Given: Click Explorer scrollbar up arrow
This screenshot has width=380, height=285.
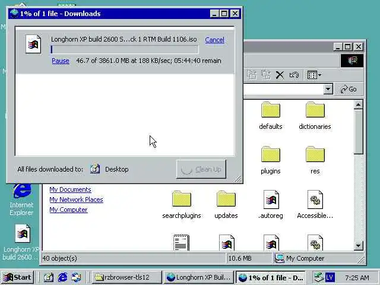Looking at the screenshot, I should coord(358,104).
